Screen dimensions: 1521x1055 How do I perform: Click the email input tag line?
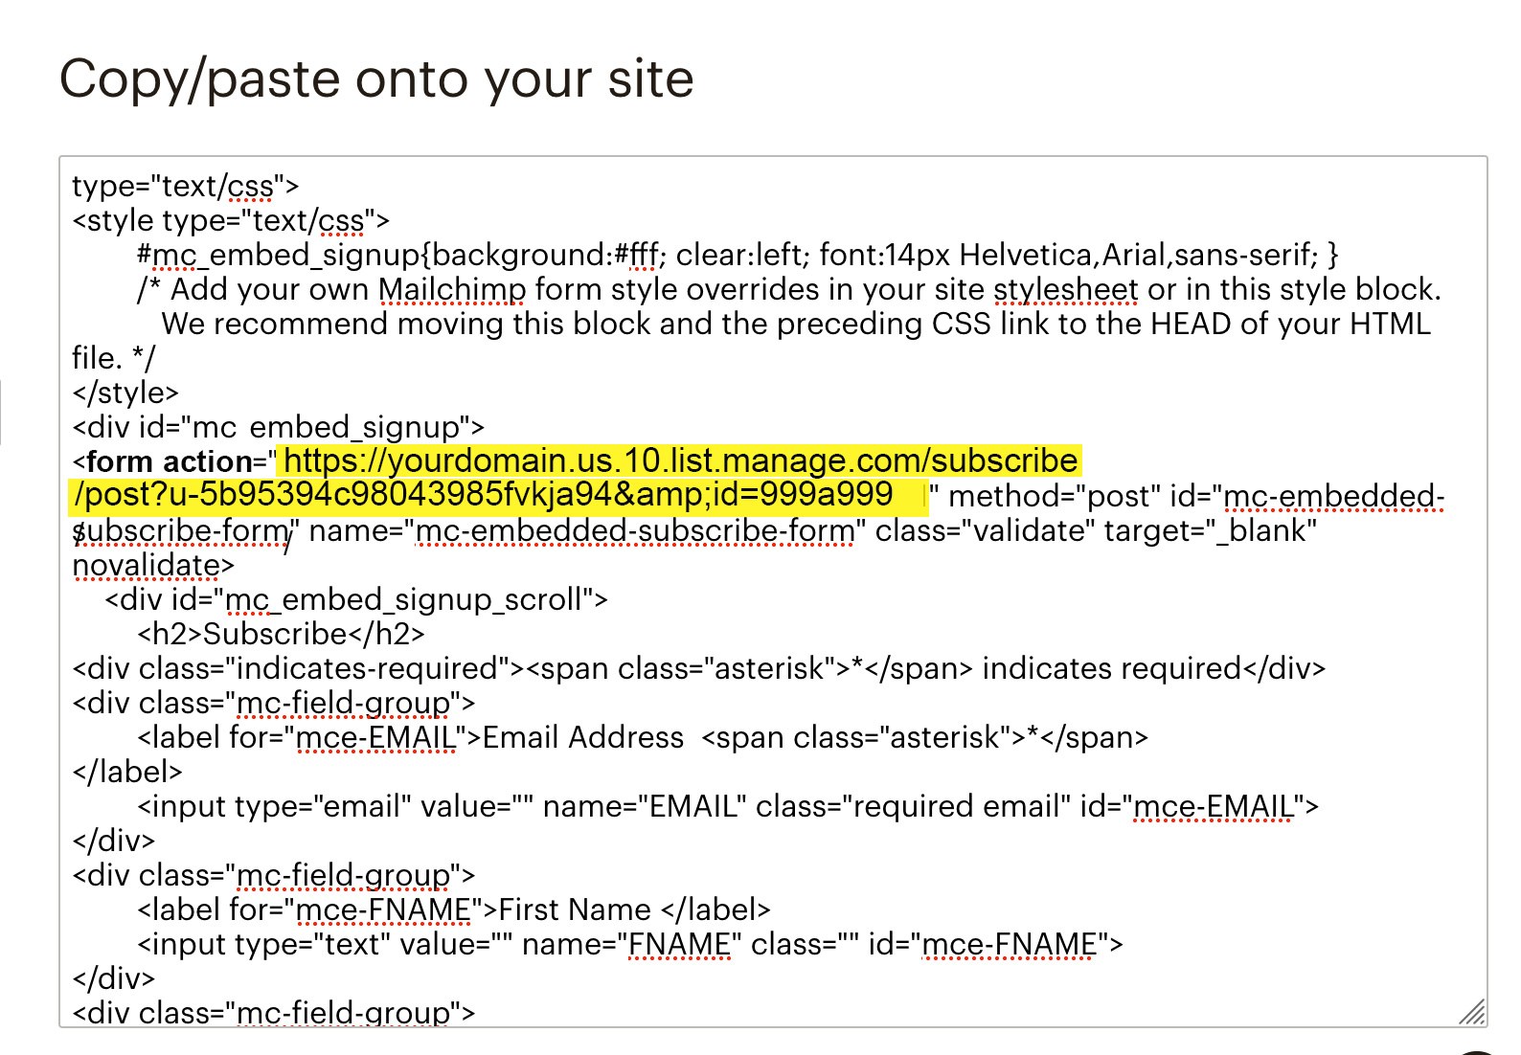pyautogui.click(x=728, y=806)
